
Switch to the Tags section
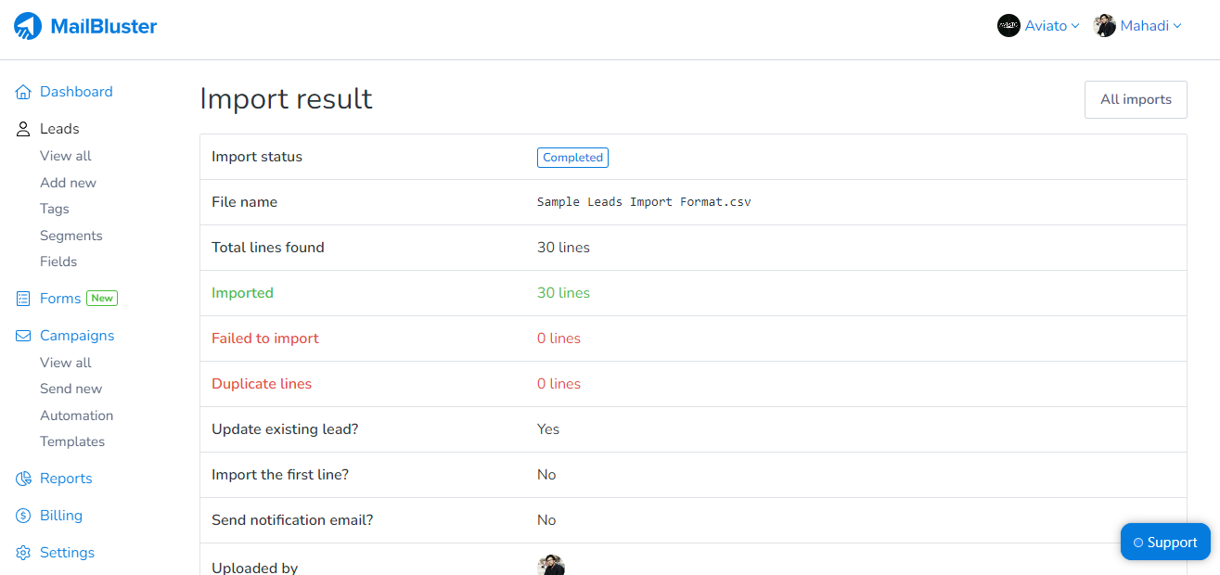tap(54, 209)
